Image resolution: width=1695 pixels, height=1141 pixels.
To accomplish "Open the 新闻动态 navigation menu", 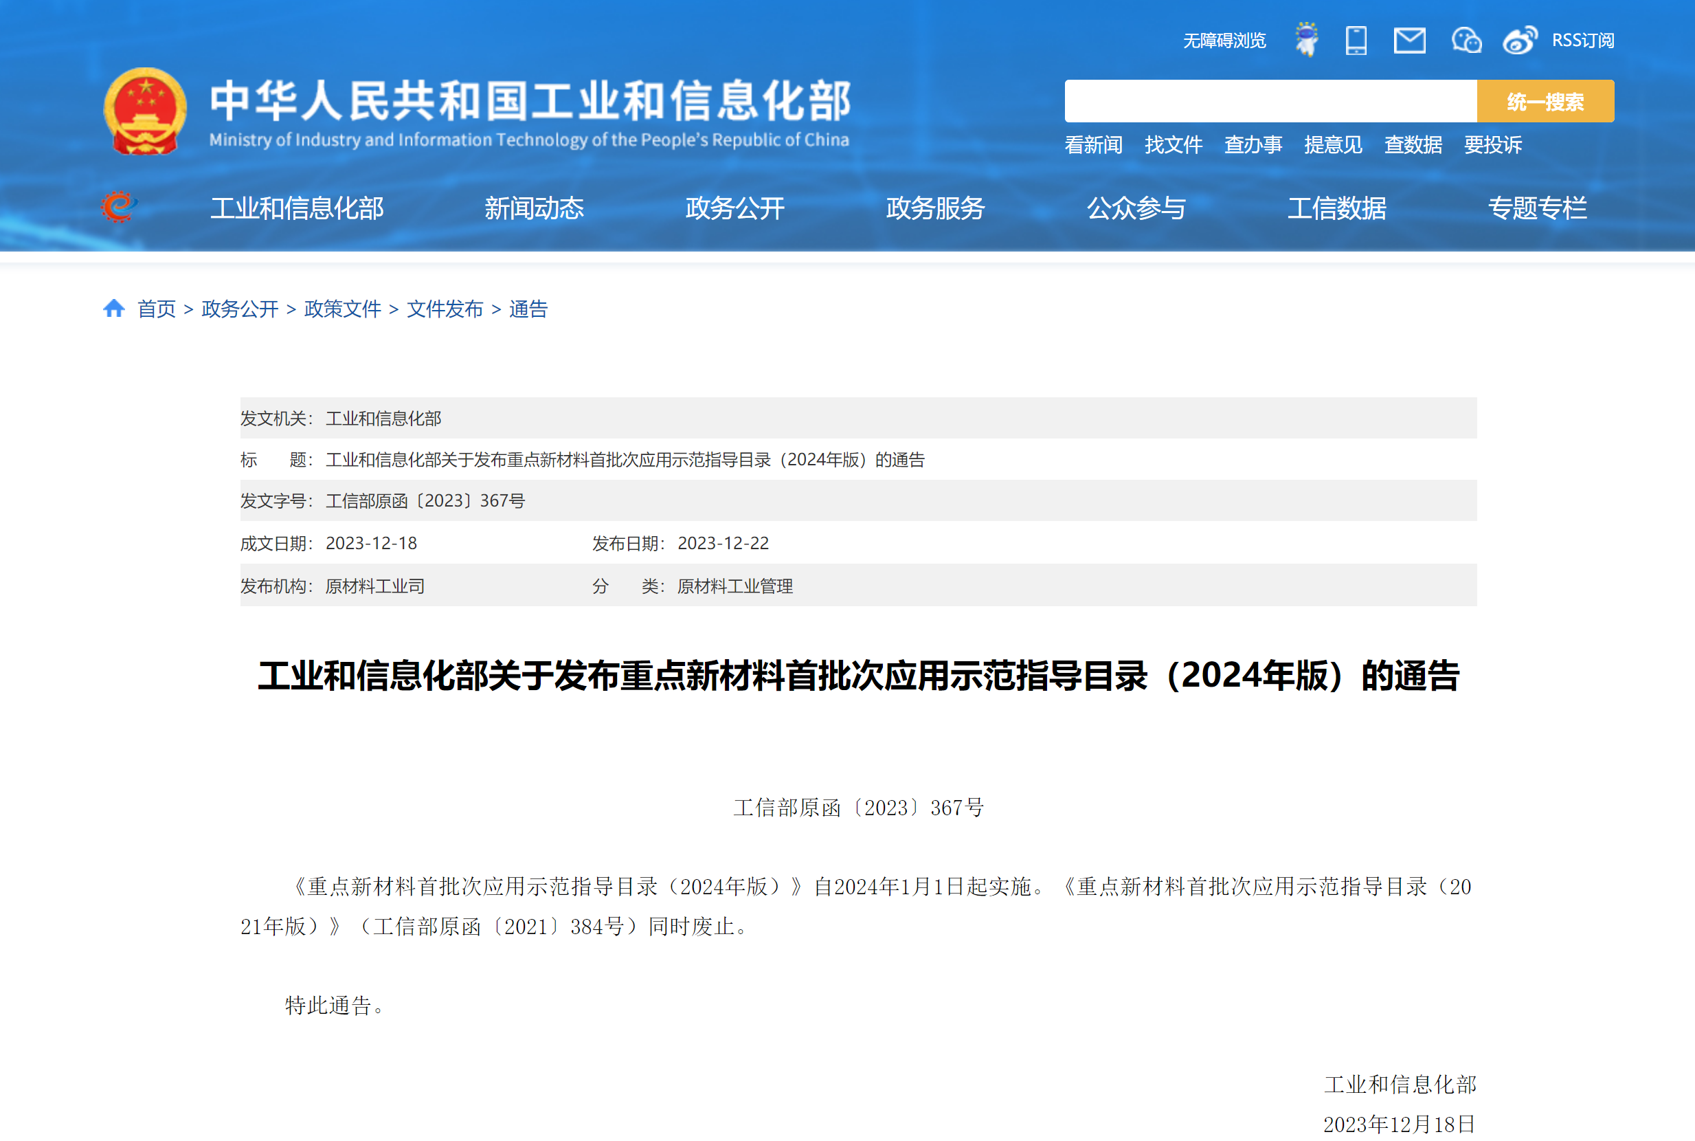I will pos(534,209).
